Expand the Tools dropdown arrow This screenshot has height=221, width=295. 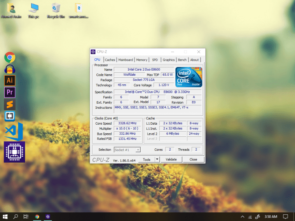157,160
